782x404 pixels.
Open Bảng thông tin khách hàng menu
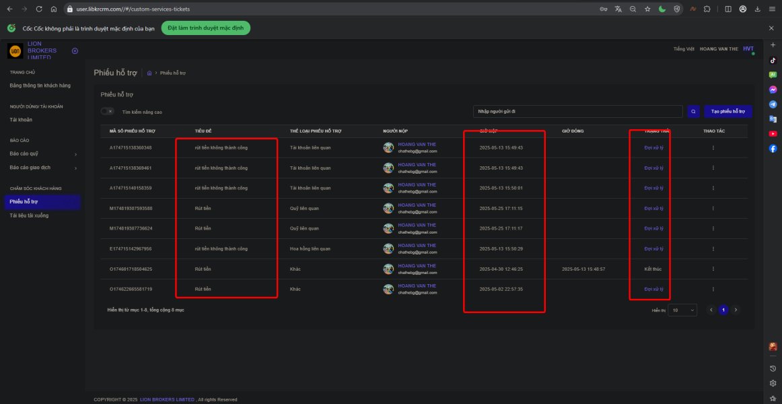coord(40,86)
